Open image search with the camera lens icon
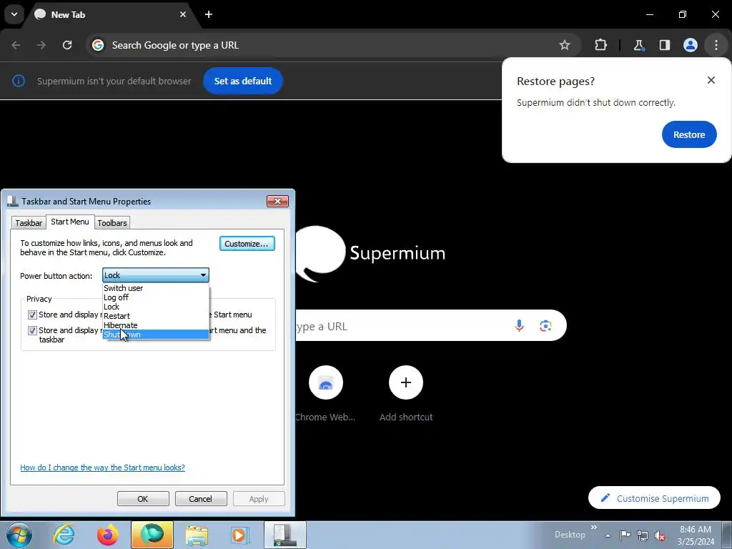Image resolution: width=732 pixels, height=549 pixels. 545,325
